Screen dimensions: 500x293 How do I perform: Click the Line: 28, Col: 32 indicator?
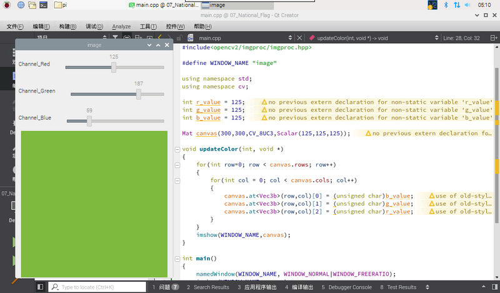(x=461, y=38)
